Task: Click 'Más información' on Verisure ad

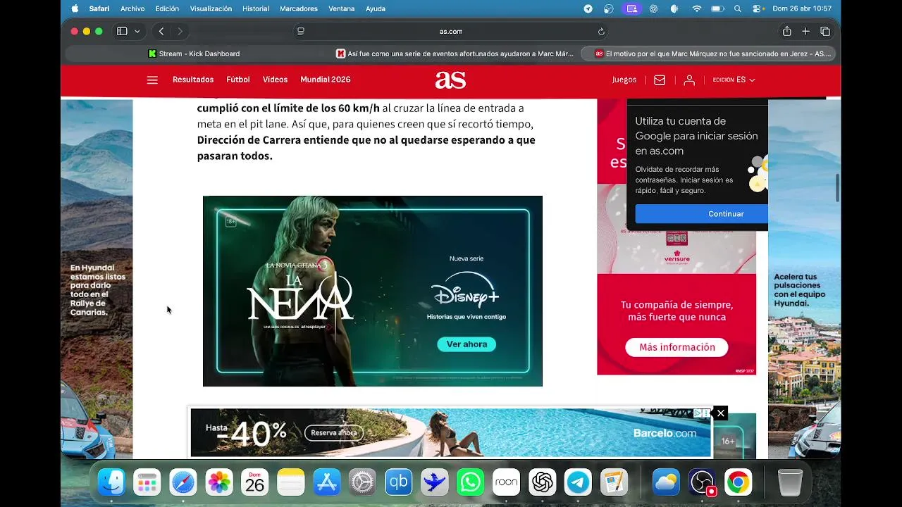Action: pyautogui.click(x=676, y=347)
